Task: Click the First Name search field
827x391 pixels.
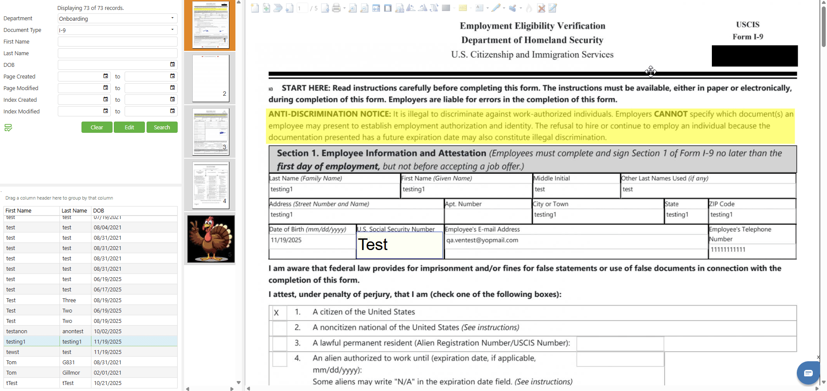Action: click(x=117, y=42)
